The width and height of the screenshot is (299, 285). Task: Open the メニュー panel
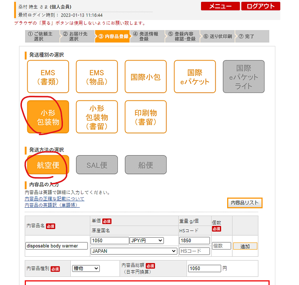click(x=220, y=6)
